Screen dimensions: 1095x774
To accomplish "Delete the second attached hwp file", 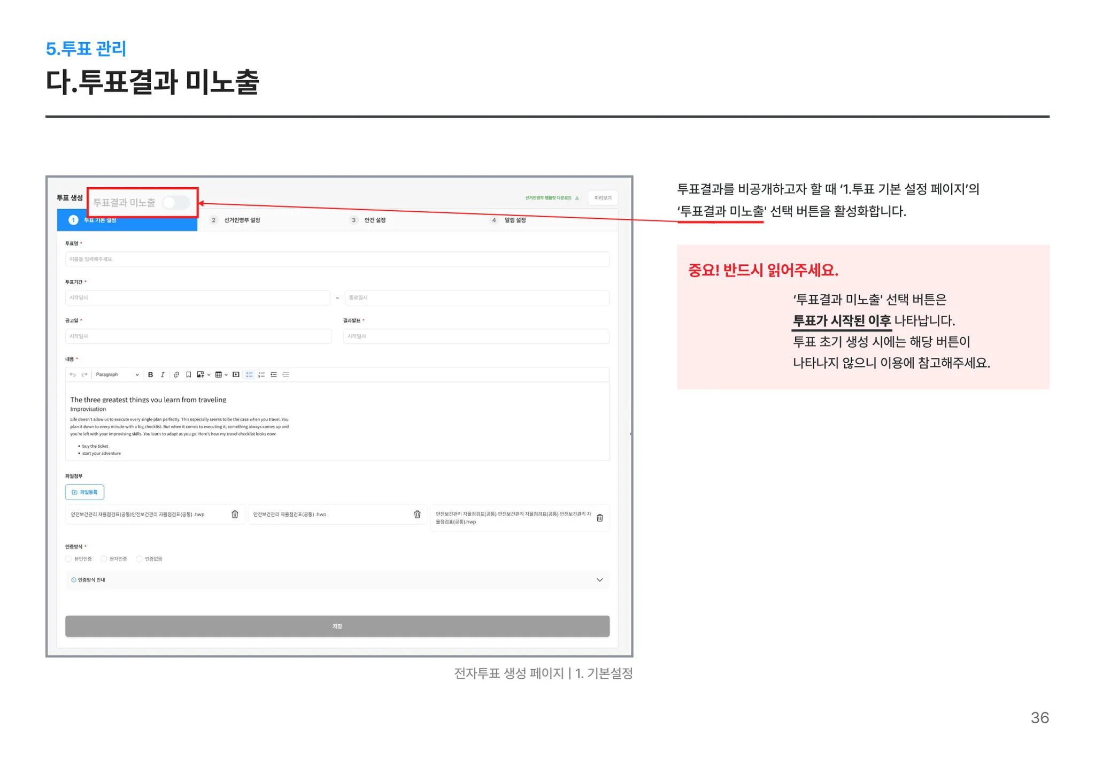I will click(x=417, y=515).
